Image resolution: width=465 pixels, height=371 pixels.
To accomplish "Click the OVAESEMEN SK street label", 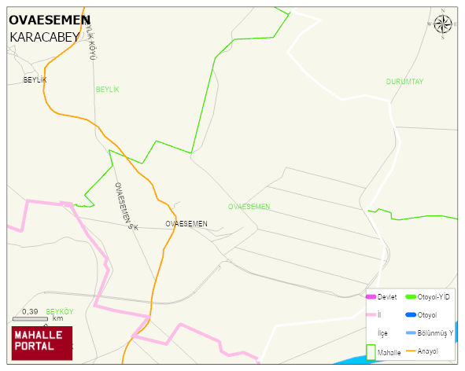I will tap(127, 207).
